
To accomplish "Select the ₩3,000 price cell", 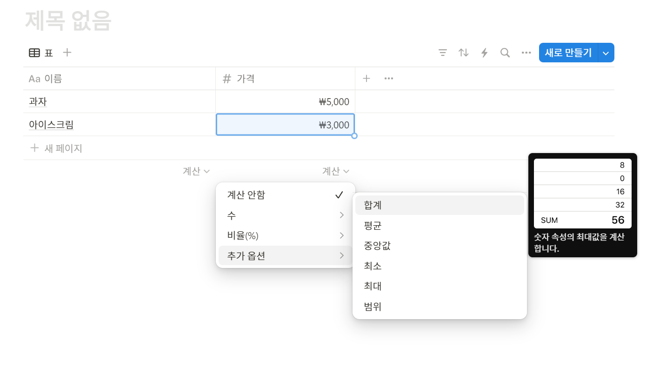I will 285,125.
